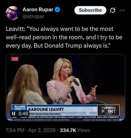Click the Real America's Voice logo
131x138 pixels.
(x=20, y=107)
